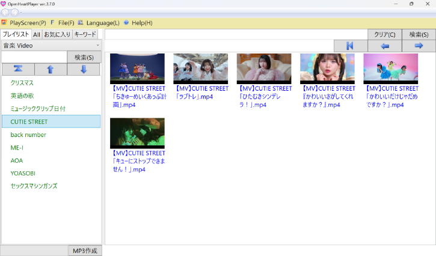
Task: Open the PlayScreen(P) menu
Action: [24, 23]
